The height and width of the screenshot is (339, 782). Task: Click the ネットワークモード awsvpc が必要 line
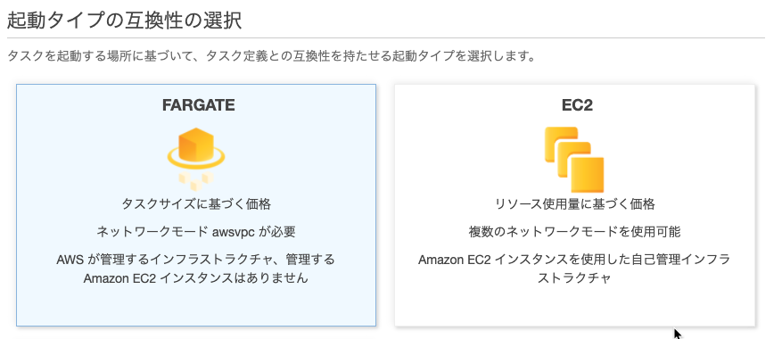[196, 232]
